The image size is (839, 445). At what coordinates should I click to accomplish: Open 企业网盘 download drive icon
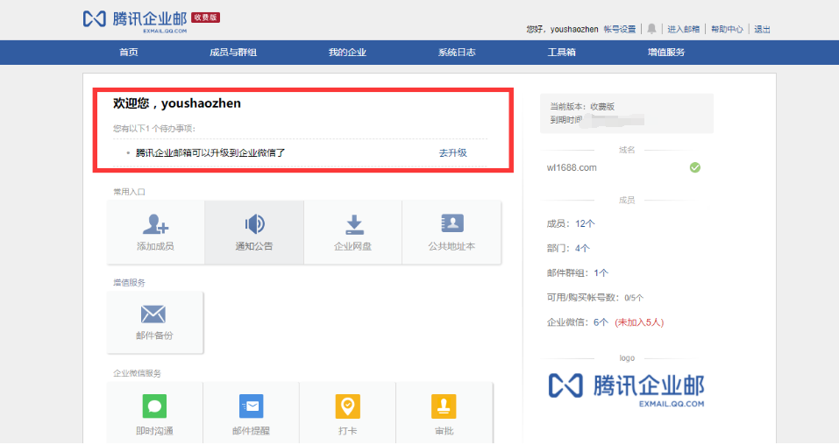(x=353, y=224)
